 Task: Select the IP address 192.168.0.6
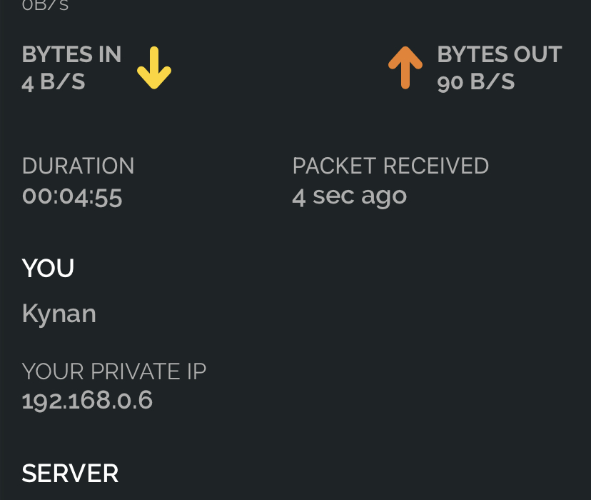[x=87, y=400]
